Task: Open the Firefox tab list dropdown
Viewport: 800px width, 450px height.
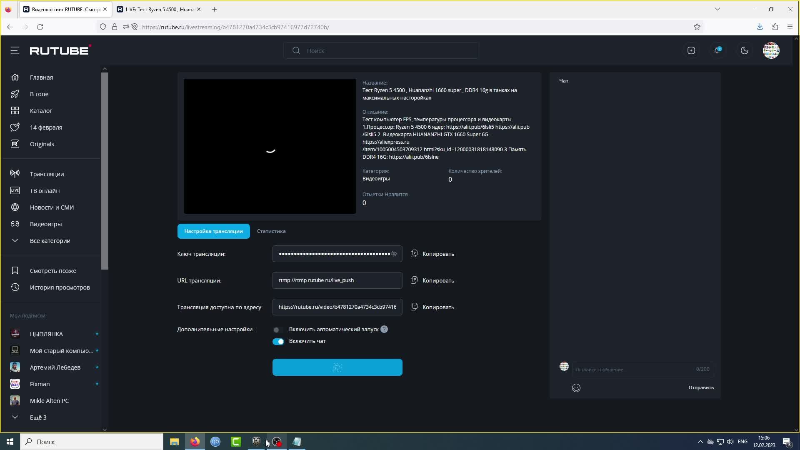Action: [x=717, y=9]
